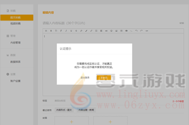Viewport: 189px width, 125px height.
Task: Open the emoticon picker
Action: coord(111,31)
